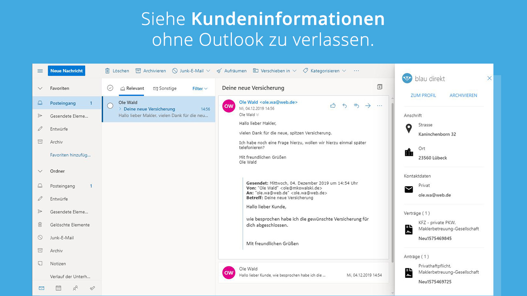Click the ZUM PROFIL link
The height and width of the screenshot is (296, 527).
point(423,95)
